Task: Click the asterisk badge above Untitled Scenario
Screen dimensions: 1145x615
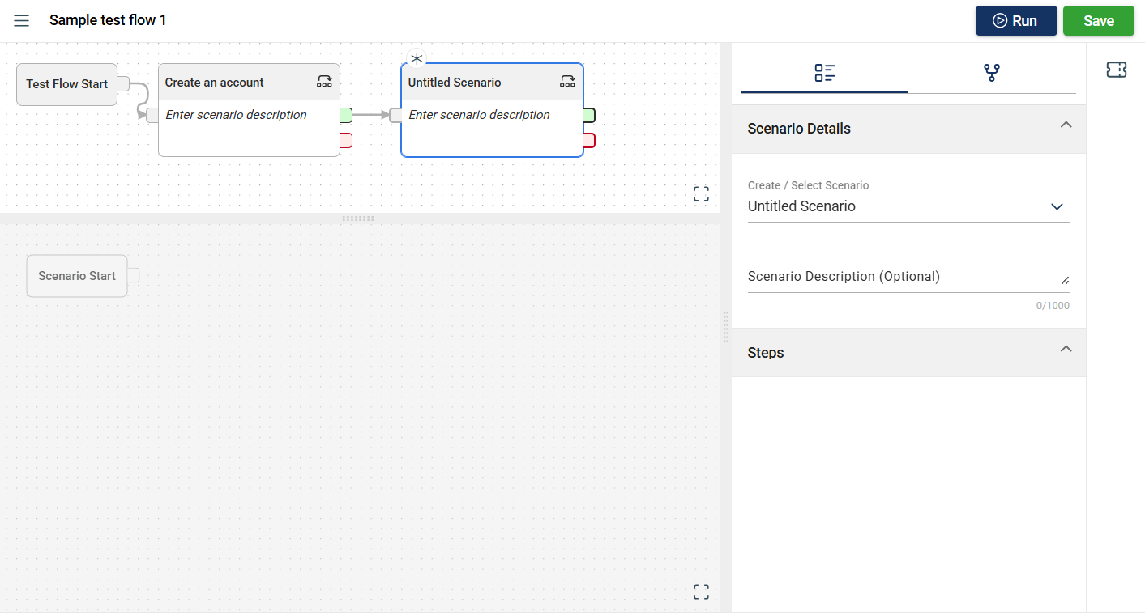Action: (417, 58)
